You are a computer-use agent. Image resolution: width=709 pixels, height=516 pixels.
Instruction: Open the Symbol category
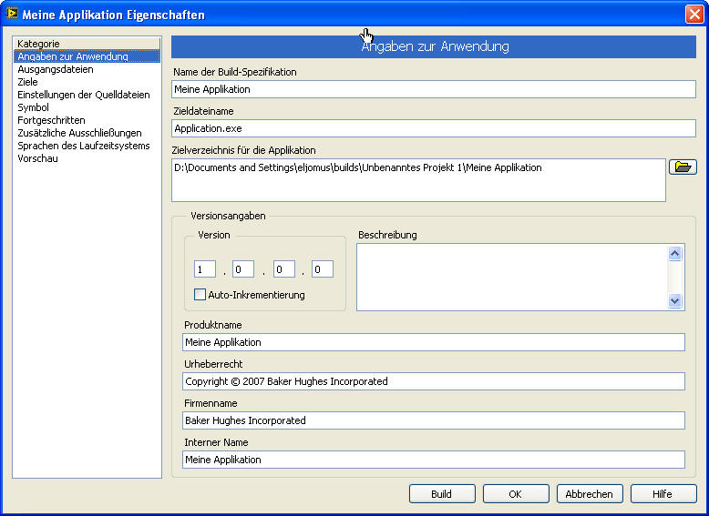33,107
